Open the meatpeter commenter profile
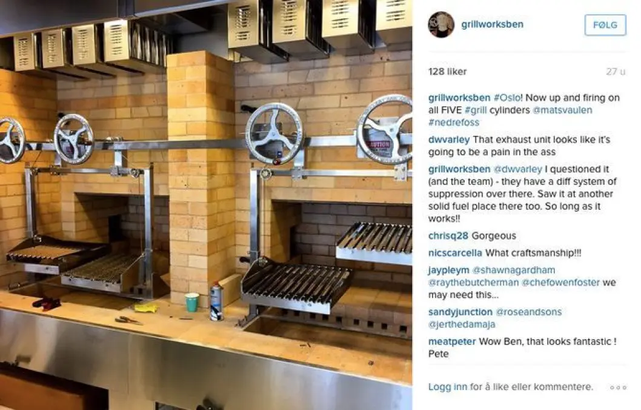Image resolution: width=641 pixels, height=410 pixels. [x=452, y=341]
